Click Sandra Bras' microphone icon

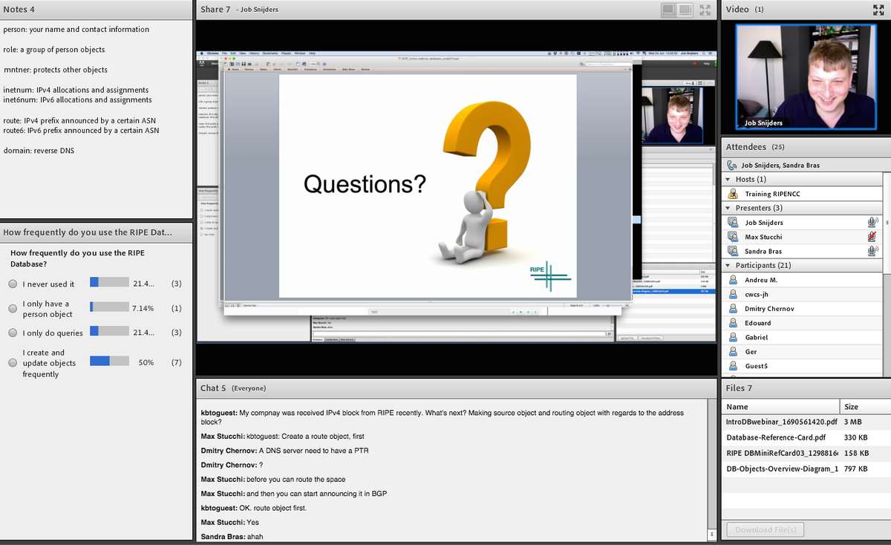(872, 251)
